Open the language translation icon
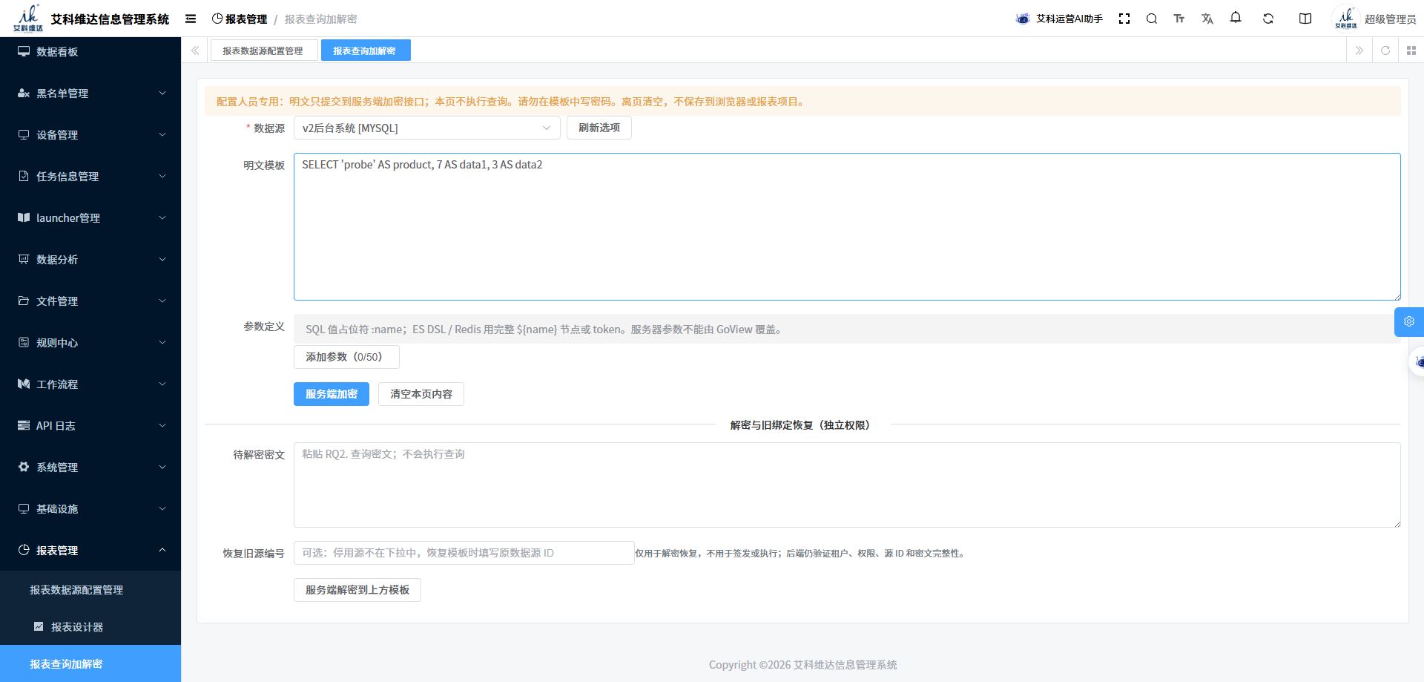 1207,19
